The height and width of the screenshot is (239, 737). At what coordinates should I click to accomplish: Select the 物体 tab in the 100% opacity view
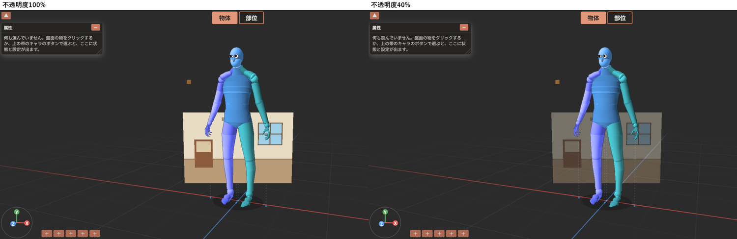pos(225,18)
